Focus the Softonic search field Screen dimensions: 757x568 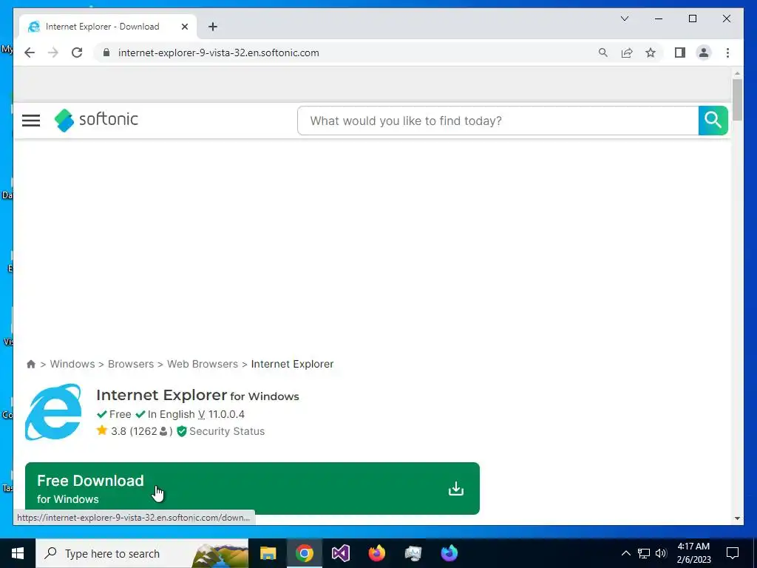[498, 121]
